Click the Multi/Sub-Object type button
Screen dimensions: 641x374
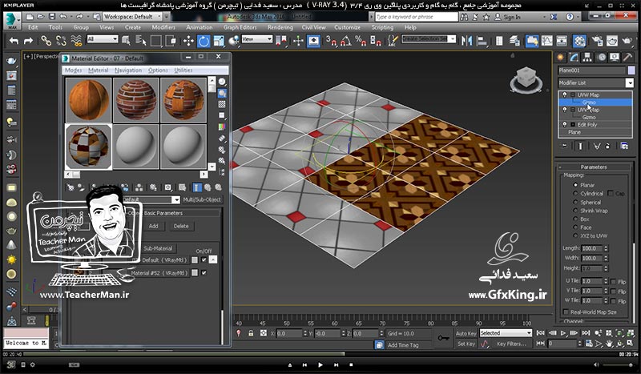(202, 199)
